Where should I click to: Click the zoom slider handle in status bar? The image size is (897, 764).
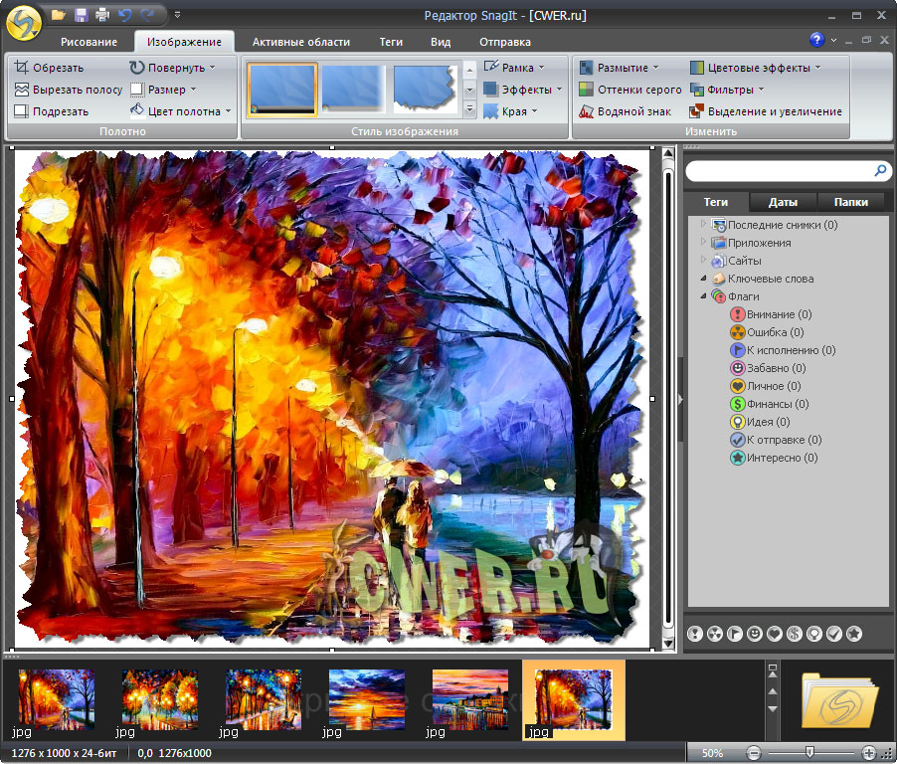click(810, 753)
